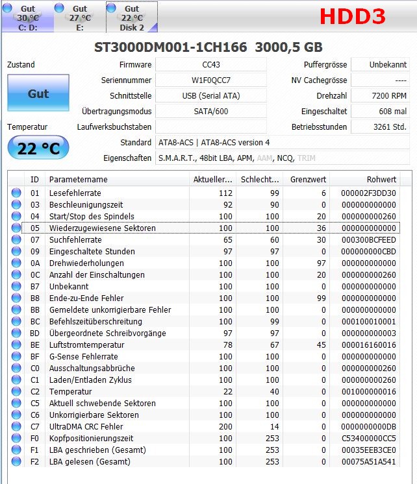Click the Wiederzugewiesene Sektoren parameter name

pos(103,228)
